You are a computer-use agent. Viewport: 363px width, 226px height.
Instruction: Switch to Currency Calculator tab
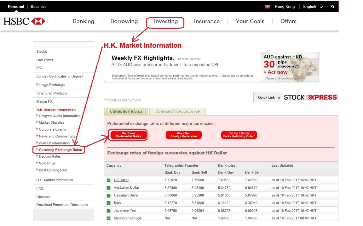(178, 111)
